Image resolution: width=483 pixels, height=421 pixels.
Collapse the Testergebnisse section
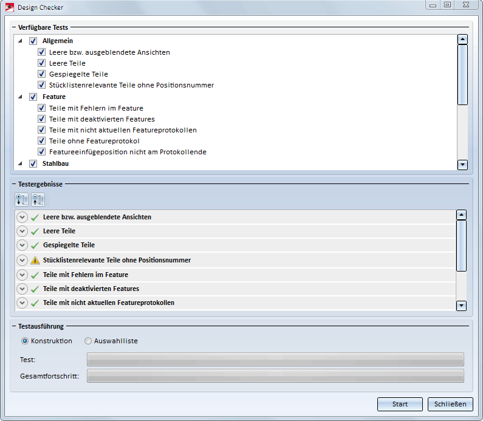14,184
